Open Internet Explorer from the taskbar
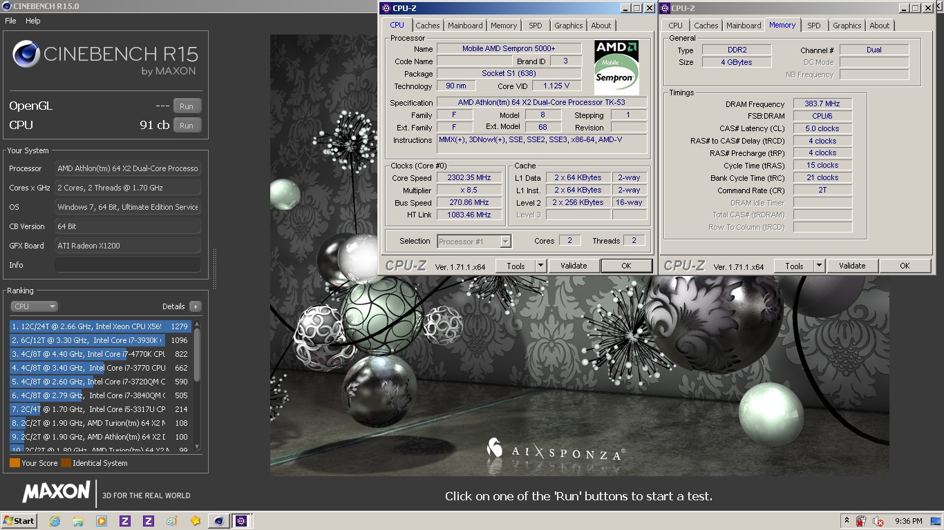Viewport: 944px width, 530px height. point(55,521)
